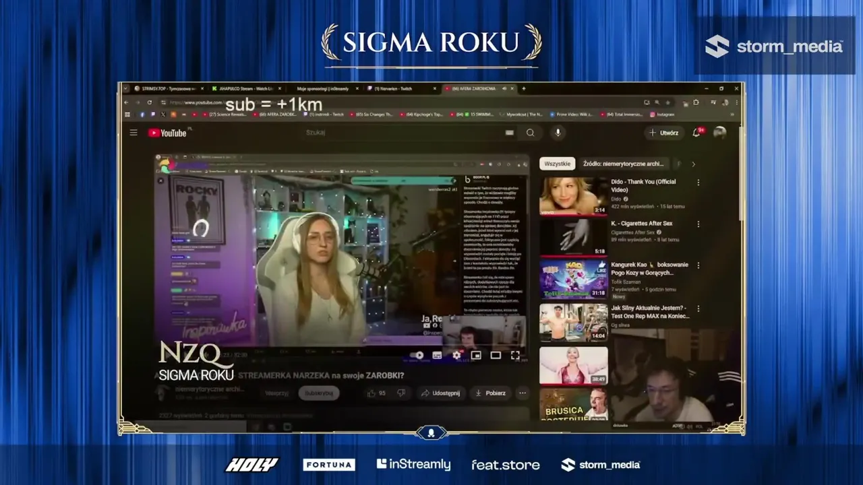Start voice search with the microphone icon

[x=558, y=133]
